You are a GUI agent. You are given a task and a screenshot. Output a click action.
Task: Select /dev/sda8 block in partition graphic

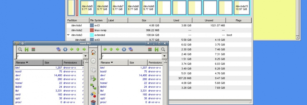click(x=133, y=8)
